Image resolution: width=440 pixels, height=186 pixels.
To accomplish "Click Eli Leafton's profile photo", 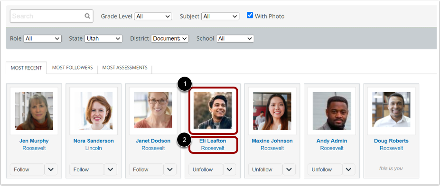I will pos(213,110).
